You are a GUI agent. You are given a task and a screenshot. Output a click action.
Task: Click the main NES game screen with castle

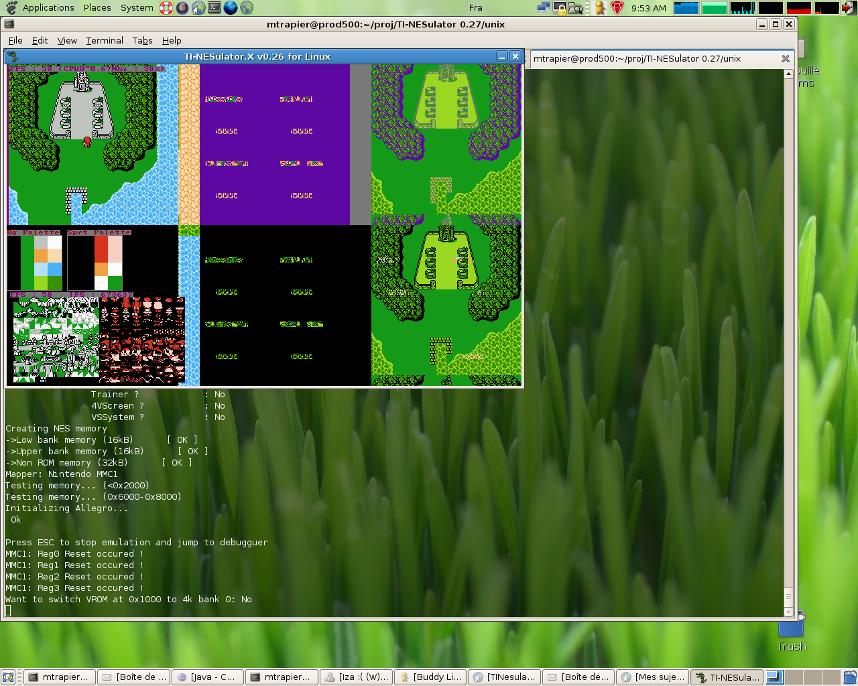point(93,145)
